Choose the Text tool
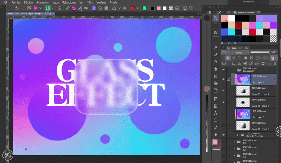The height and width of the screenshot is (163, 281). pos(216,113)
